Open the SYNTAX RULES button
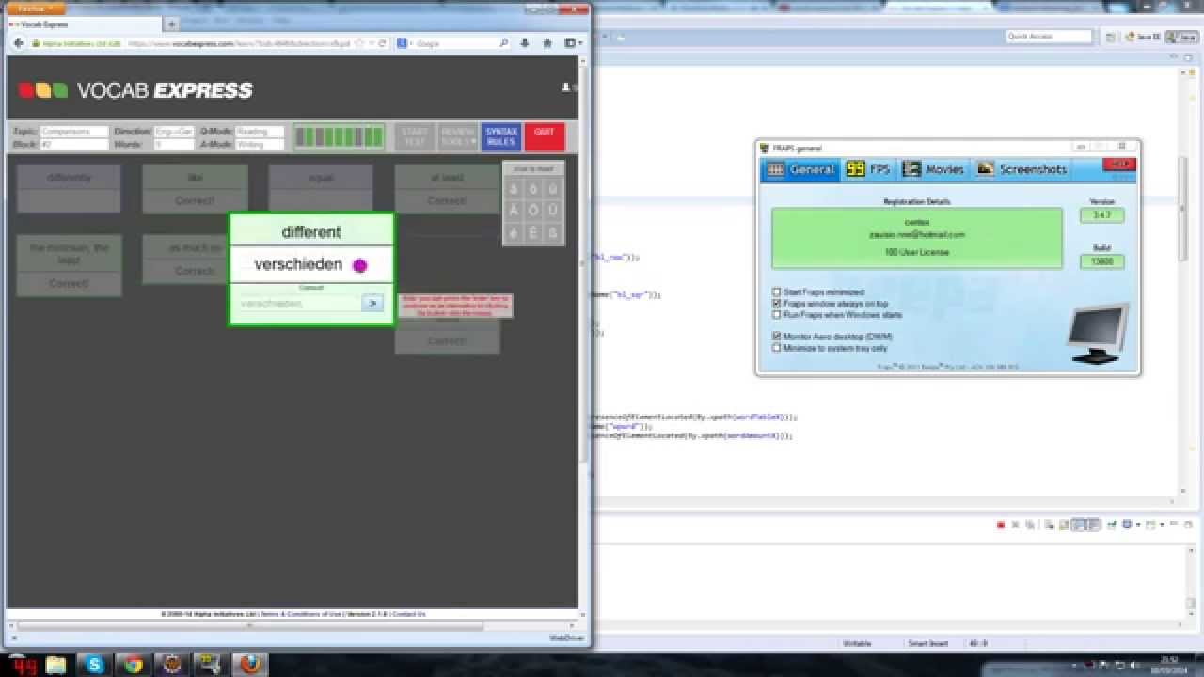1204x677 pixels. tap(501, 137)
